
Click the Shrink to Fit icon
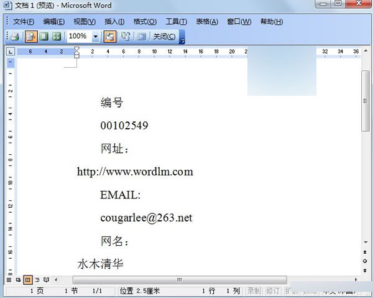click(126, 37)
